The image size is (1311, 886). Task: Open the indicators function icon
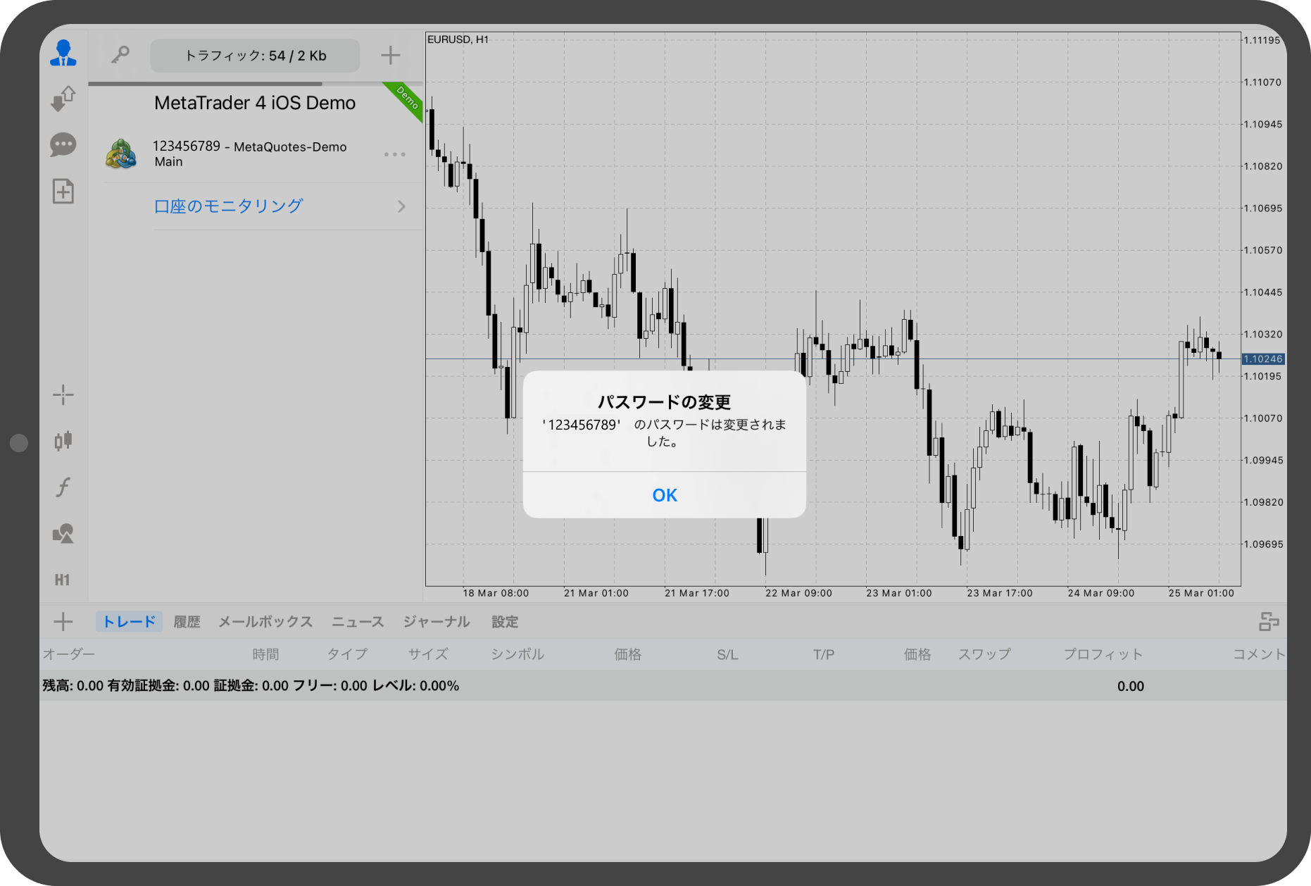coord(63,487)
